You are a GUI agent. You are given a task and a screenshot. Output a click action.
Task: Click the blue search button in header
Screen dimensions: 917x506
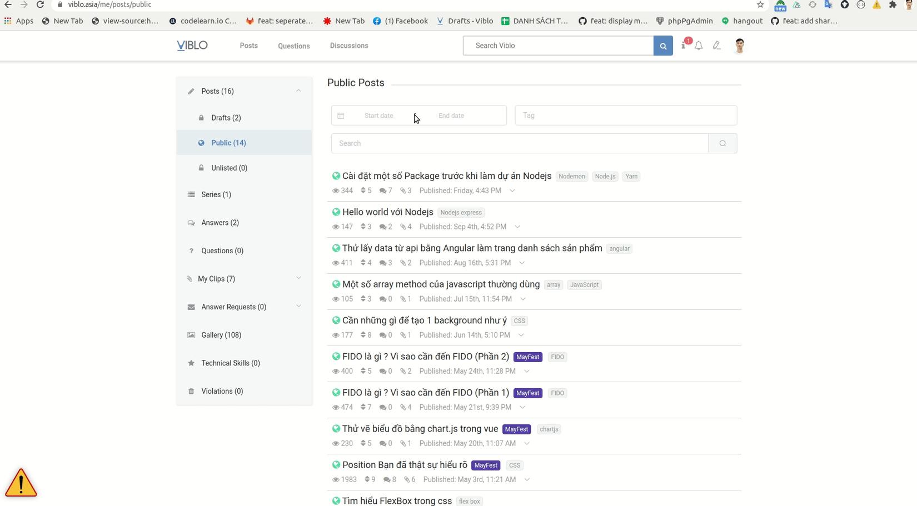[x=663, y=46]
